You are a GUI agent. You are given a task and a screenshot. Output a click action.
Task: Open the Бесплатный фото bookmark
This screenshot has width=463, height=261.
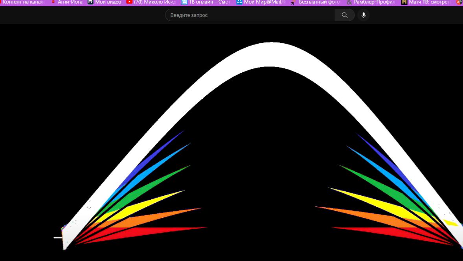[x=320, y=2]
